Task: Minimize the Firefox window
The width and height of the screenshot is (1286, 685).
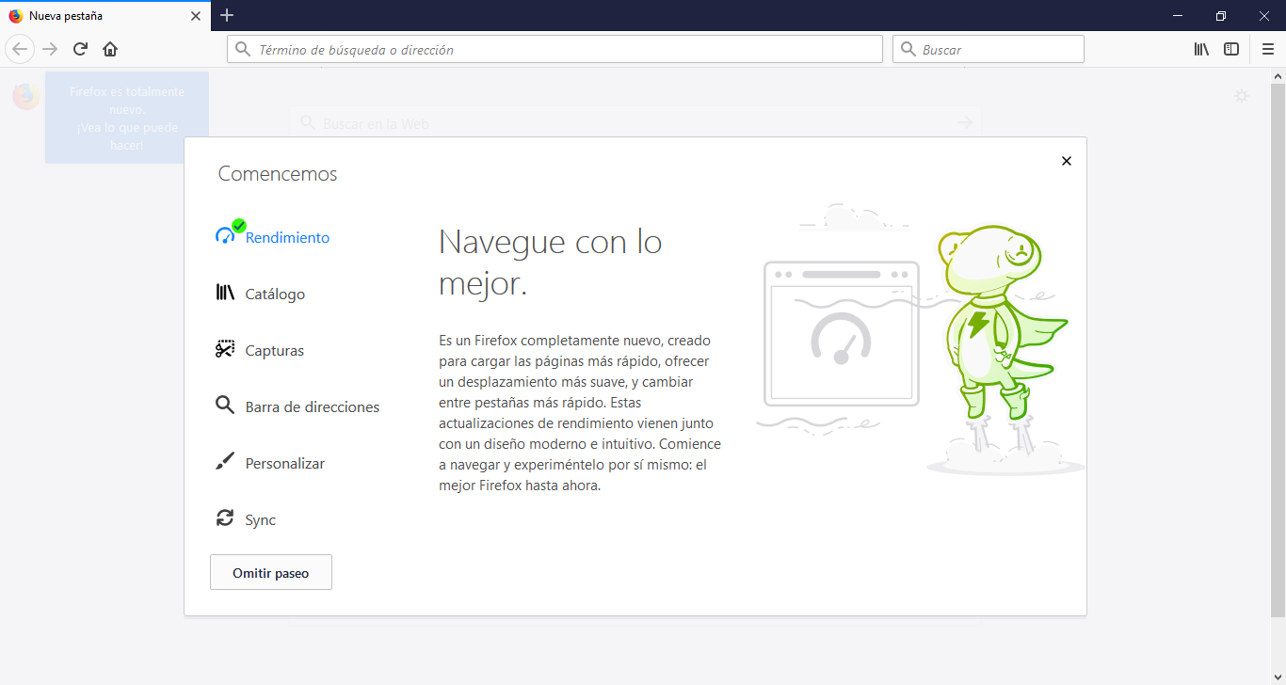Action: pos(1178,15)
